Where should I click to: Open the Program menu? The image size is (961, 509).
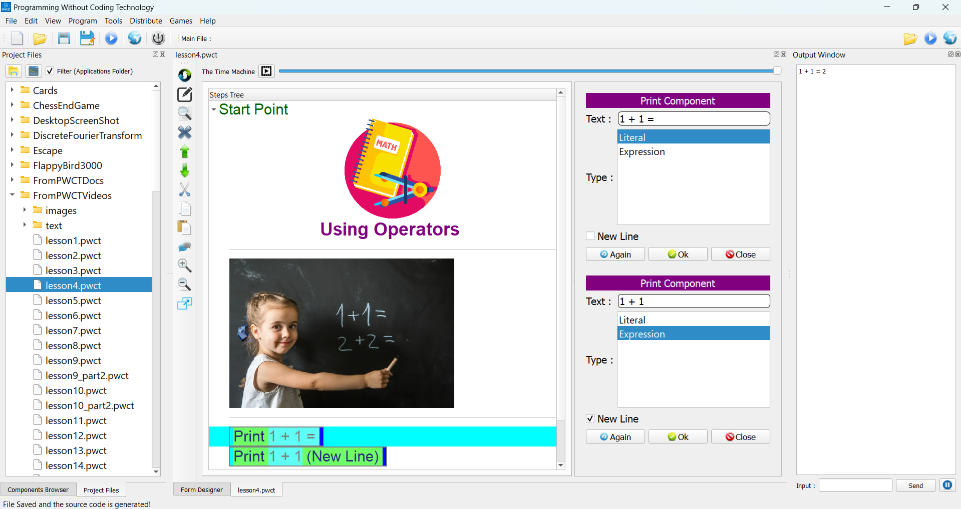83,21
